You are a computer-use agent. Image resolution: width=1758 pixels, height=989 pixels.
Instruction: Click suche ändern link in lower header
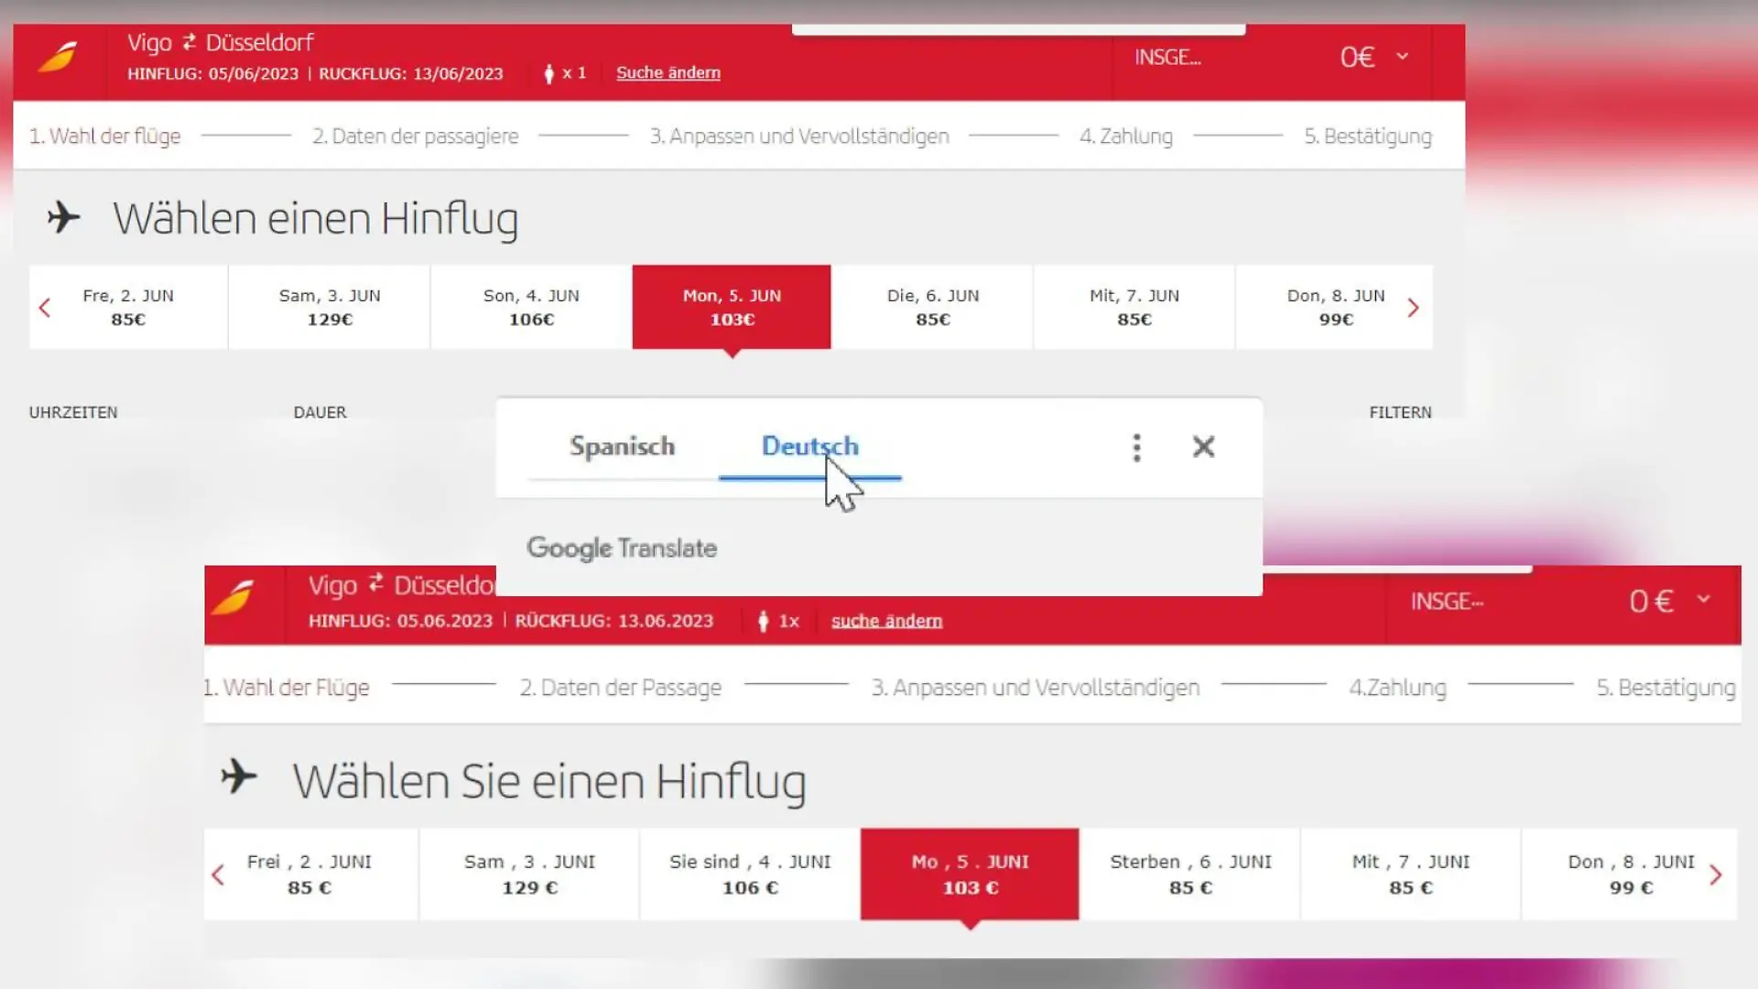pos(886,621)
